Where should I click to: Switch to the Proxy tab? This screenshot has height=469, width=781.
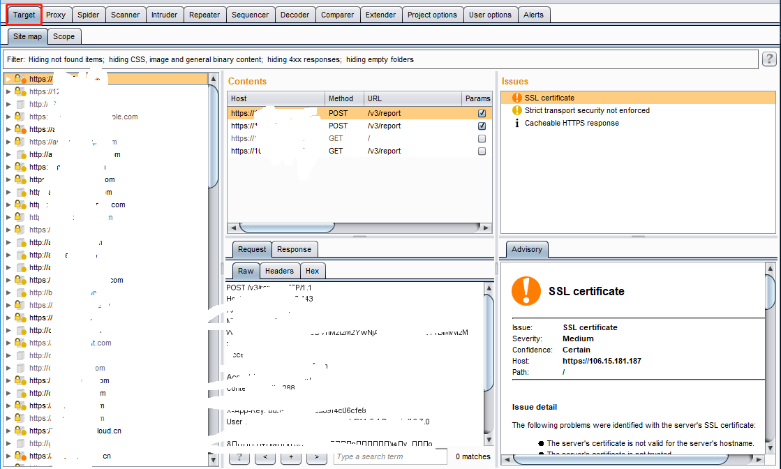coord(56,15)
